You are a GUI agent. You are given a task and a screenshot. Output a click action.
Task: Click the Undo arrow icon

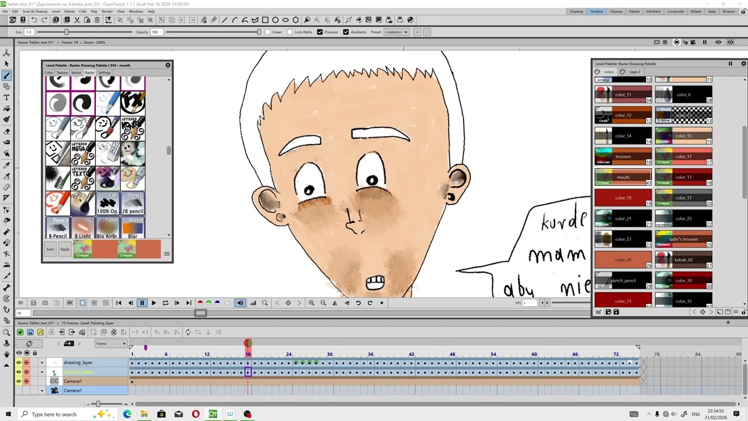point(34,20)
